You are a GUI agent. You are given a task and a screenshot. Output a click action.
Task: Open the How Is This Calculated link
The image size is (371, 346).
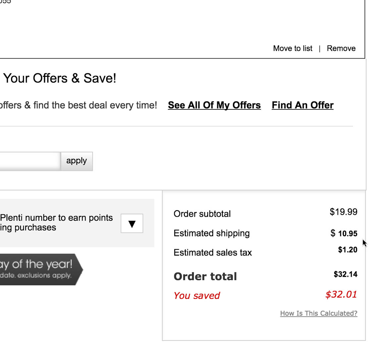click(x=319, y=313)
